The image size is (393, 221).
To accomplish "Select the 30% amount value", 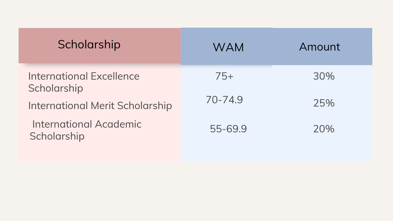I will (x=323, y=76).
